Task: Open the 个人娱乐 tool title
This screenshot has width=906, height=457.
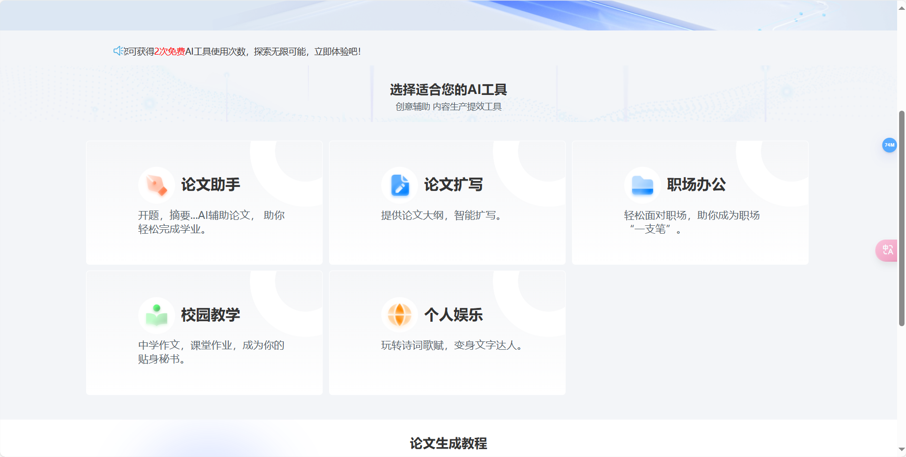Action: click(453, 315)
